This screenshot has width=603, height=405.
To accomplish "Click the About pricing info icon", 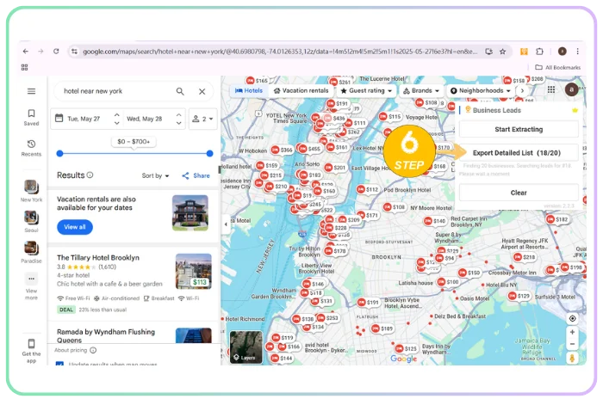I will click(x=93, y=350).
